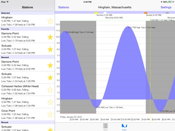Switch to the Chart view tab

(x=124, y=127)
